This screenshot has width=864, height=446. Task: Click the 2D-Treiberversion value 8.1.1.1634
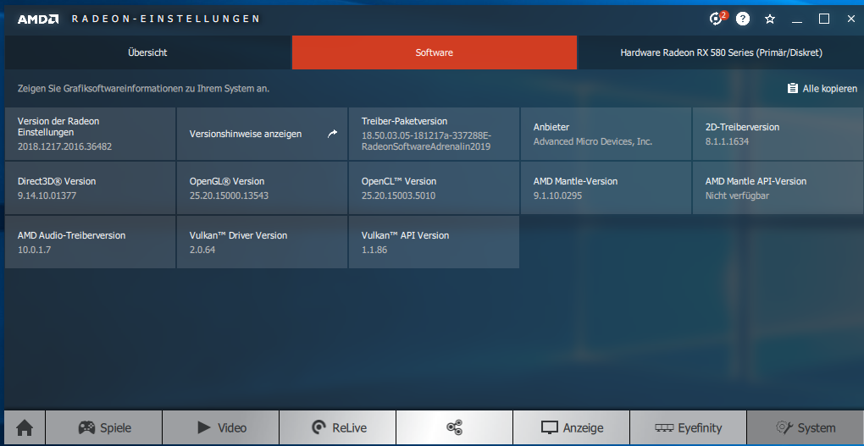tap(727, 141)
